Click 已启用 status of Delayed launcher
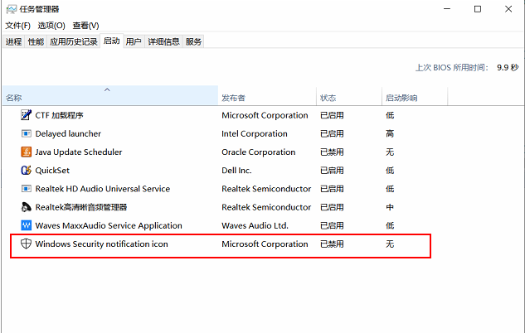This screenshot has height=333, width=525. point(332,133)
